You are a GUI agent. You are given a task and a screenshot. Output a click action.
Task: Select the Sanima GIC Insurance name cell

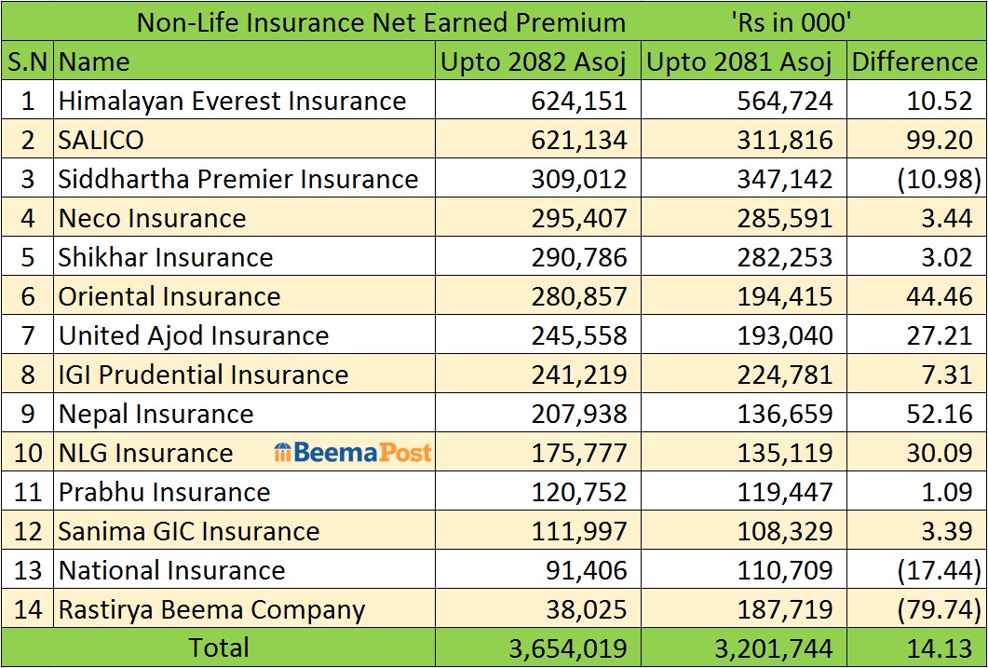[x=189, y=531]
